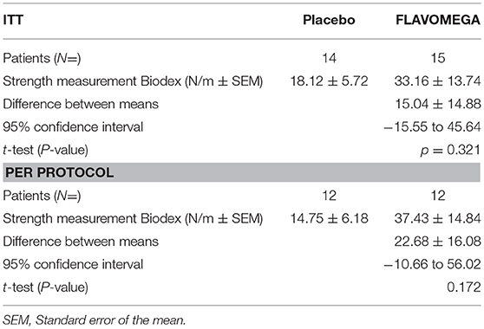The width and height of the screenshot is (484, 329).
Task: Click the first Strength measurement Biodex label
Action: 133,81
